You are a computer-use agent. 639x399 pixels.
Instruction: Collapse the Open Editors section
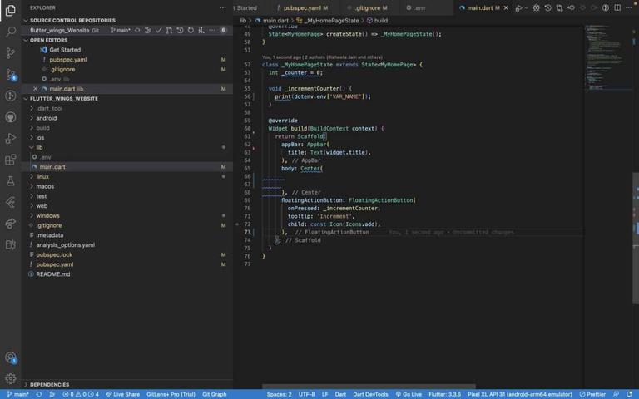click(26, 40)
